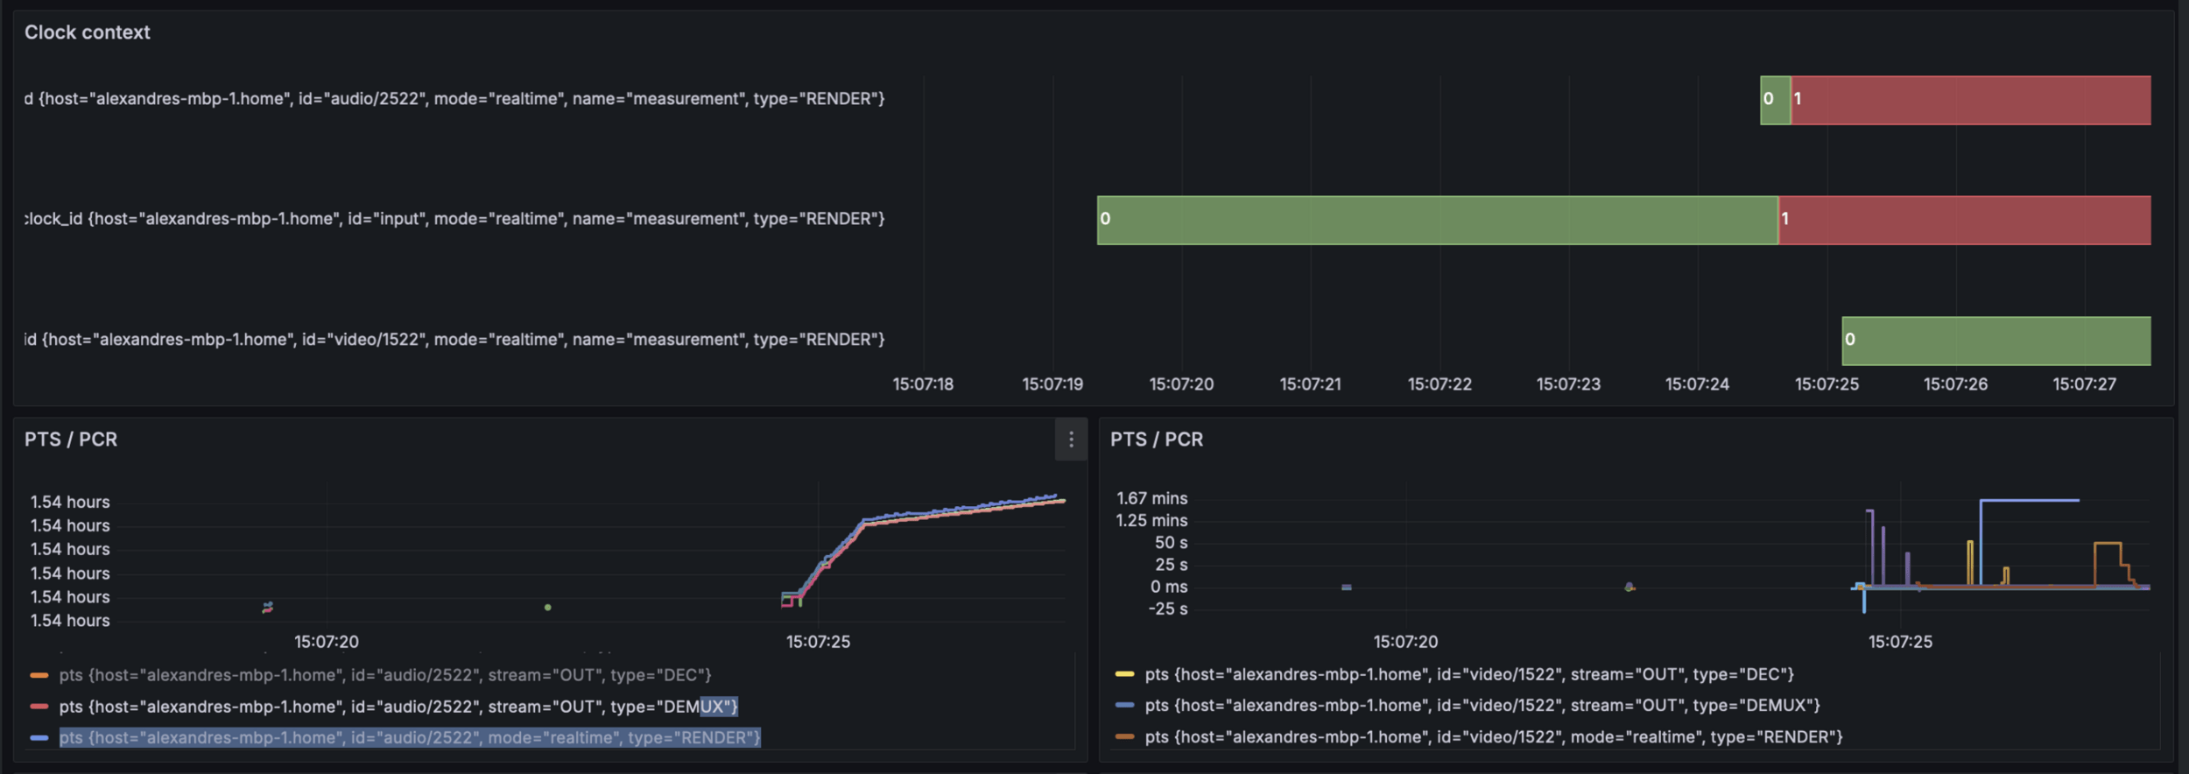2189x774 pixels.
Task: Open color picker for video/1522 RENDER orange swatch
Action: click(x=1124, y=737)
